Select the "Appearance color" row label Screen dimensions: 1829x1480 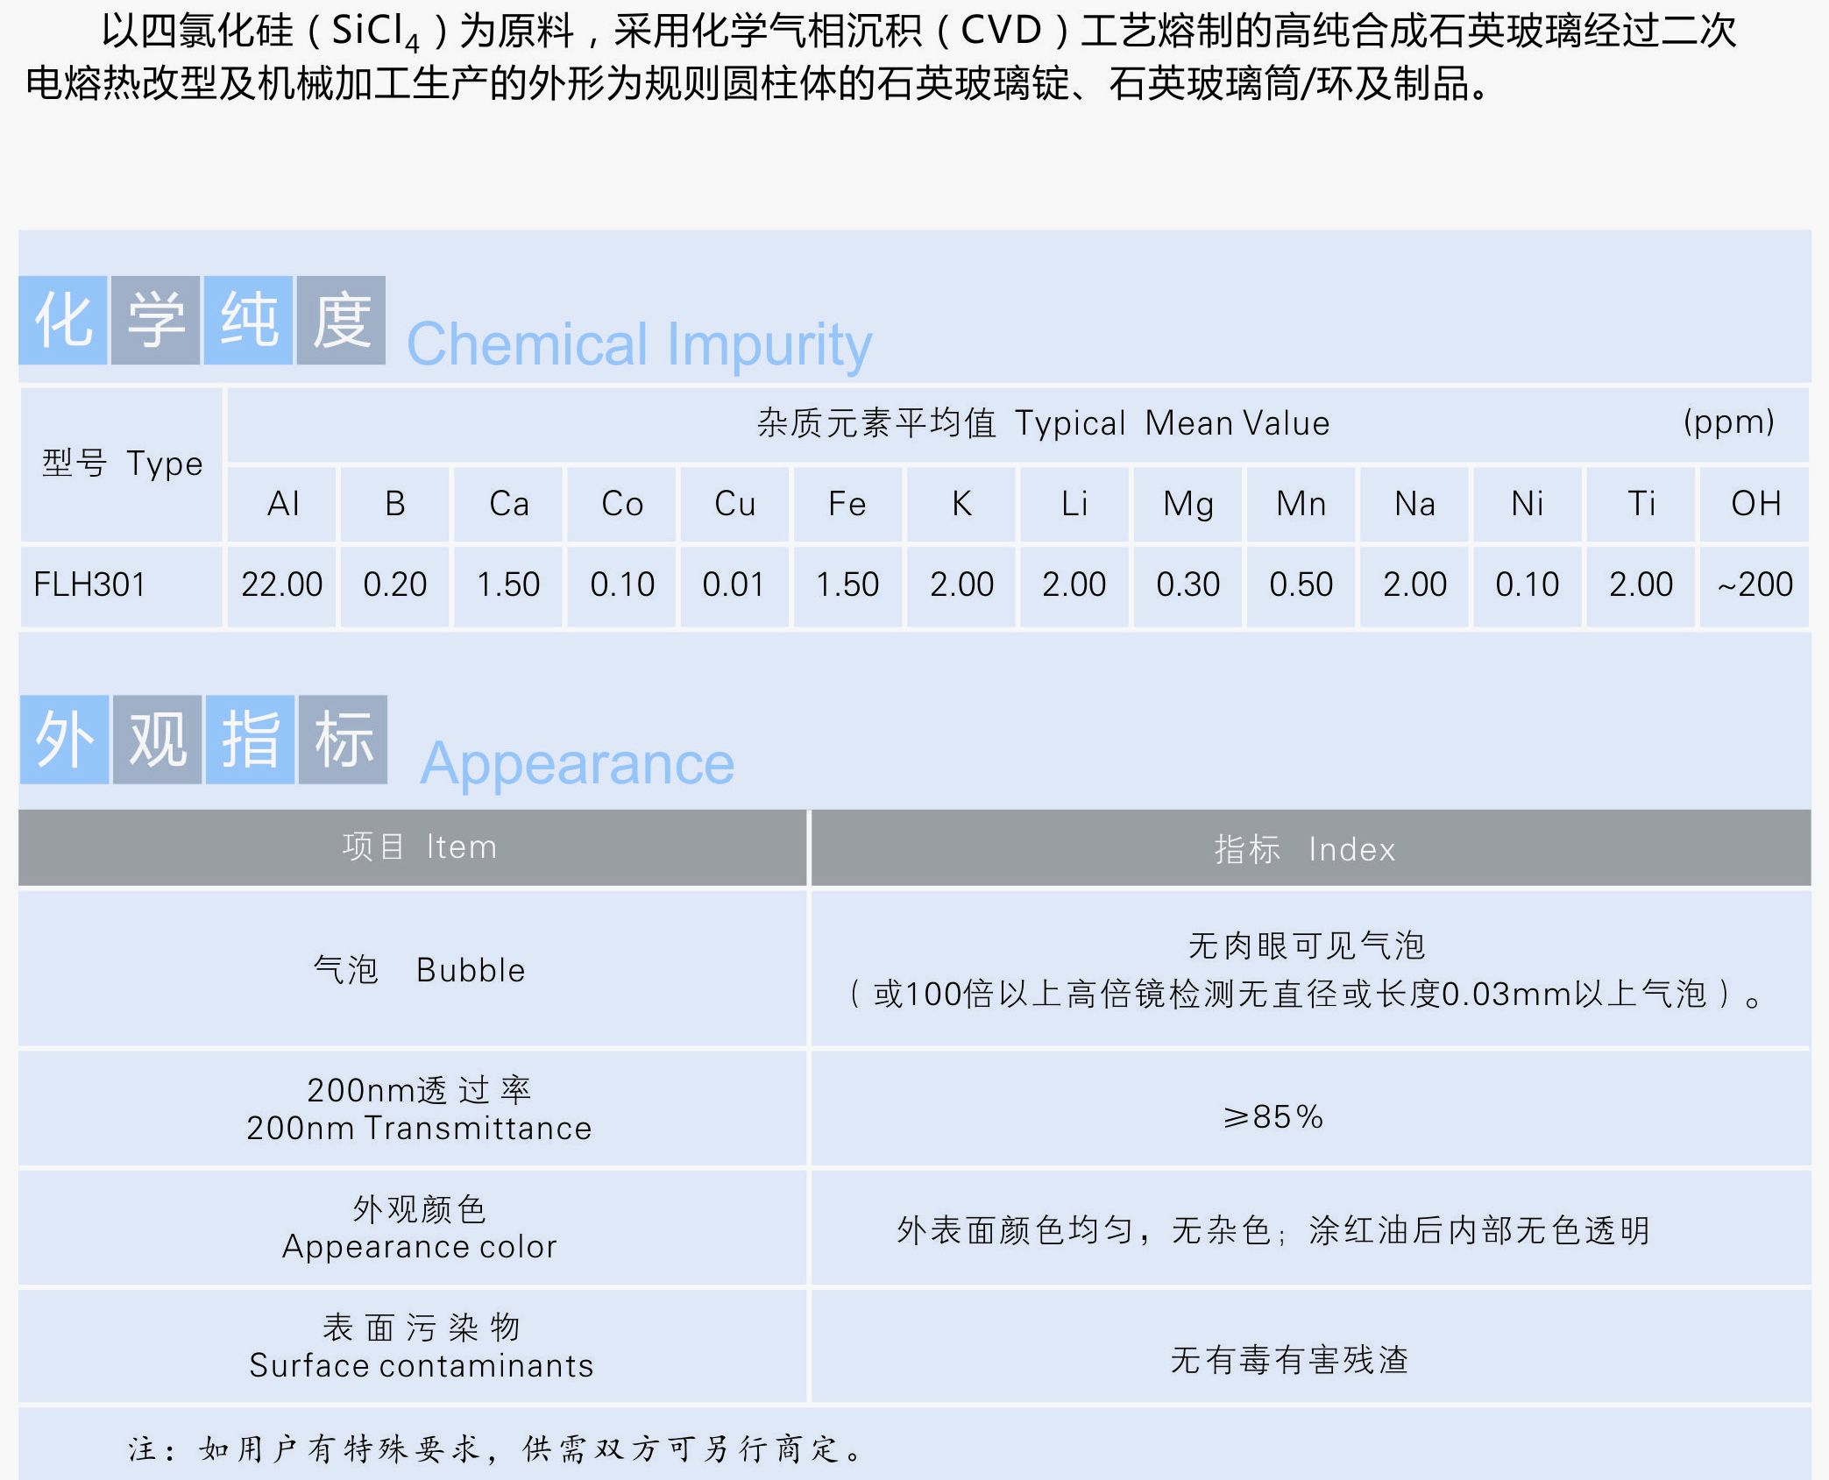pyautogui.click(x=419, y=1247)
